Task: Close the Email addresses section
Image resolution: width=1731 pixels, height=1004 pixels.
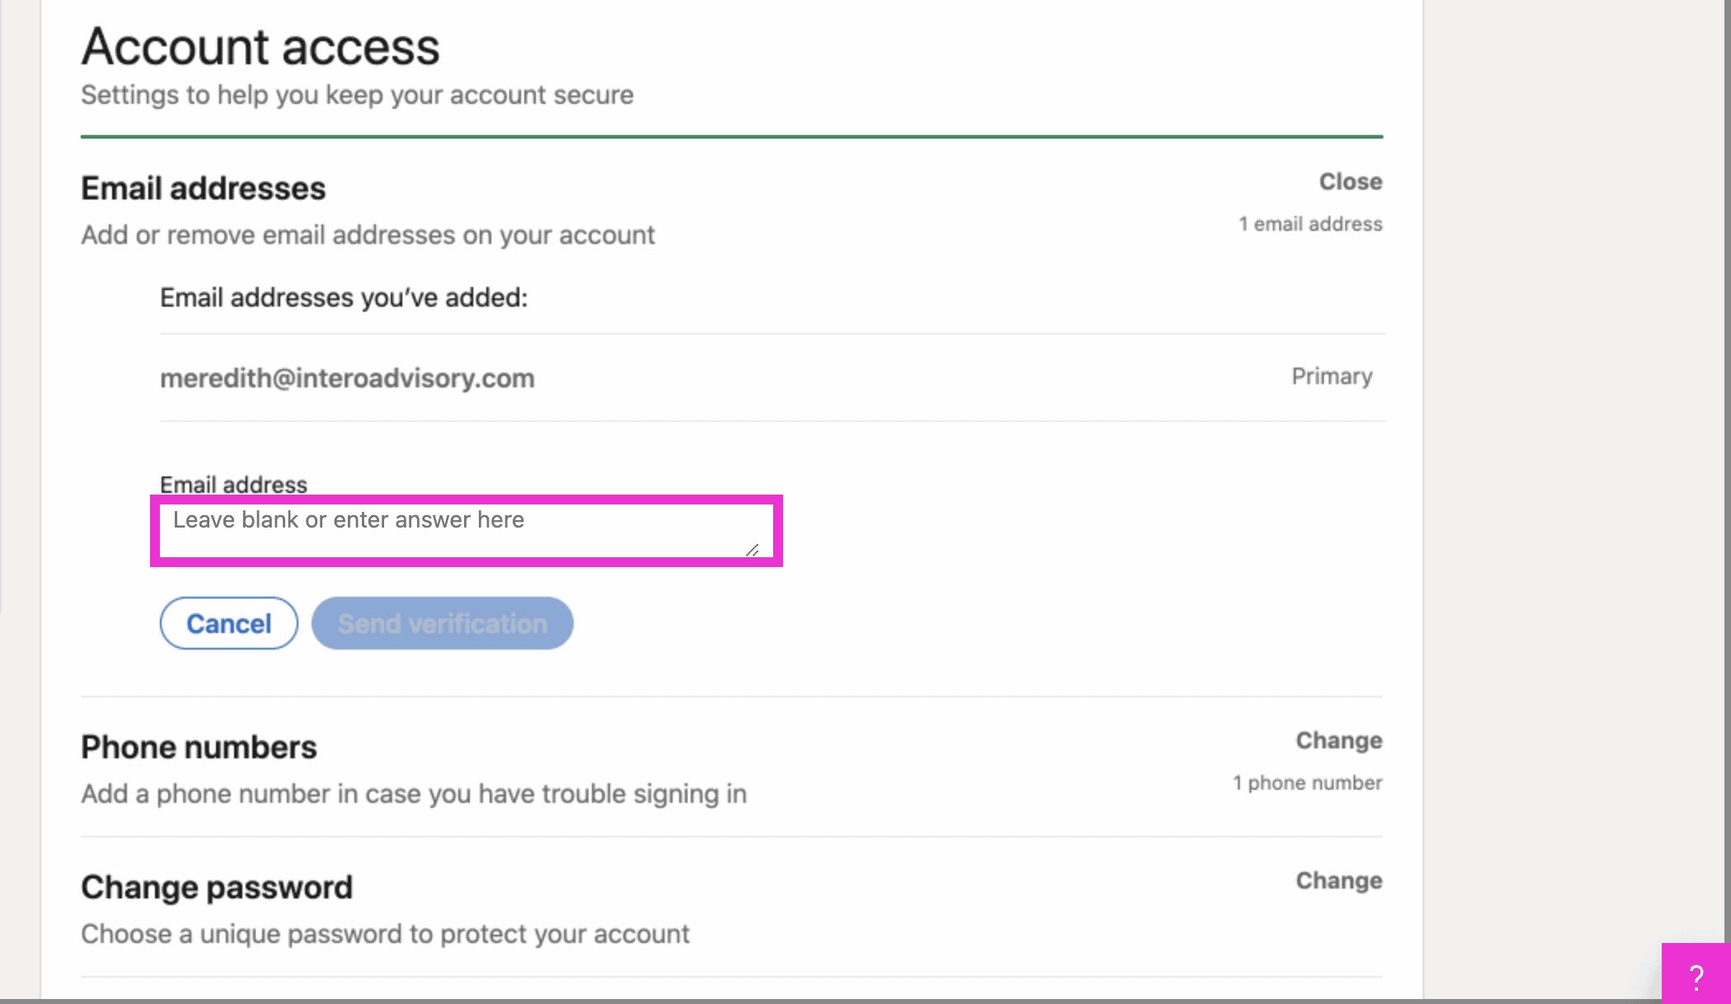Action: (x=1350, y=181)
